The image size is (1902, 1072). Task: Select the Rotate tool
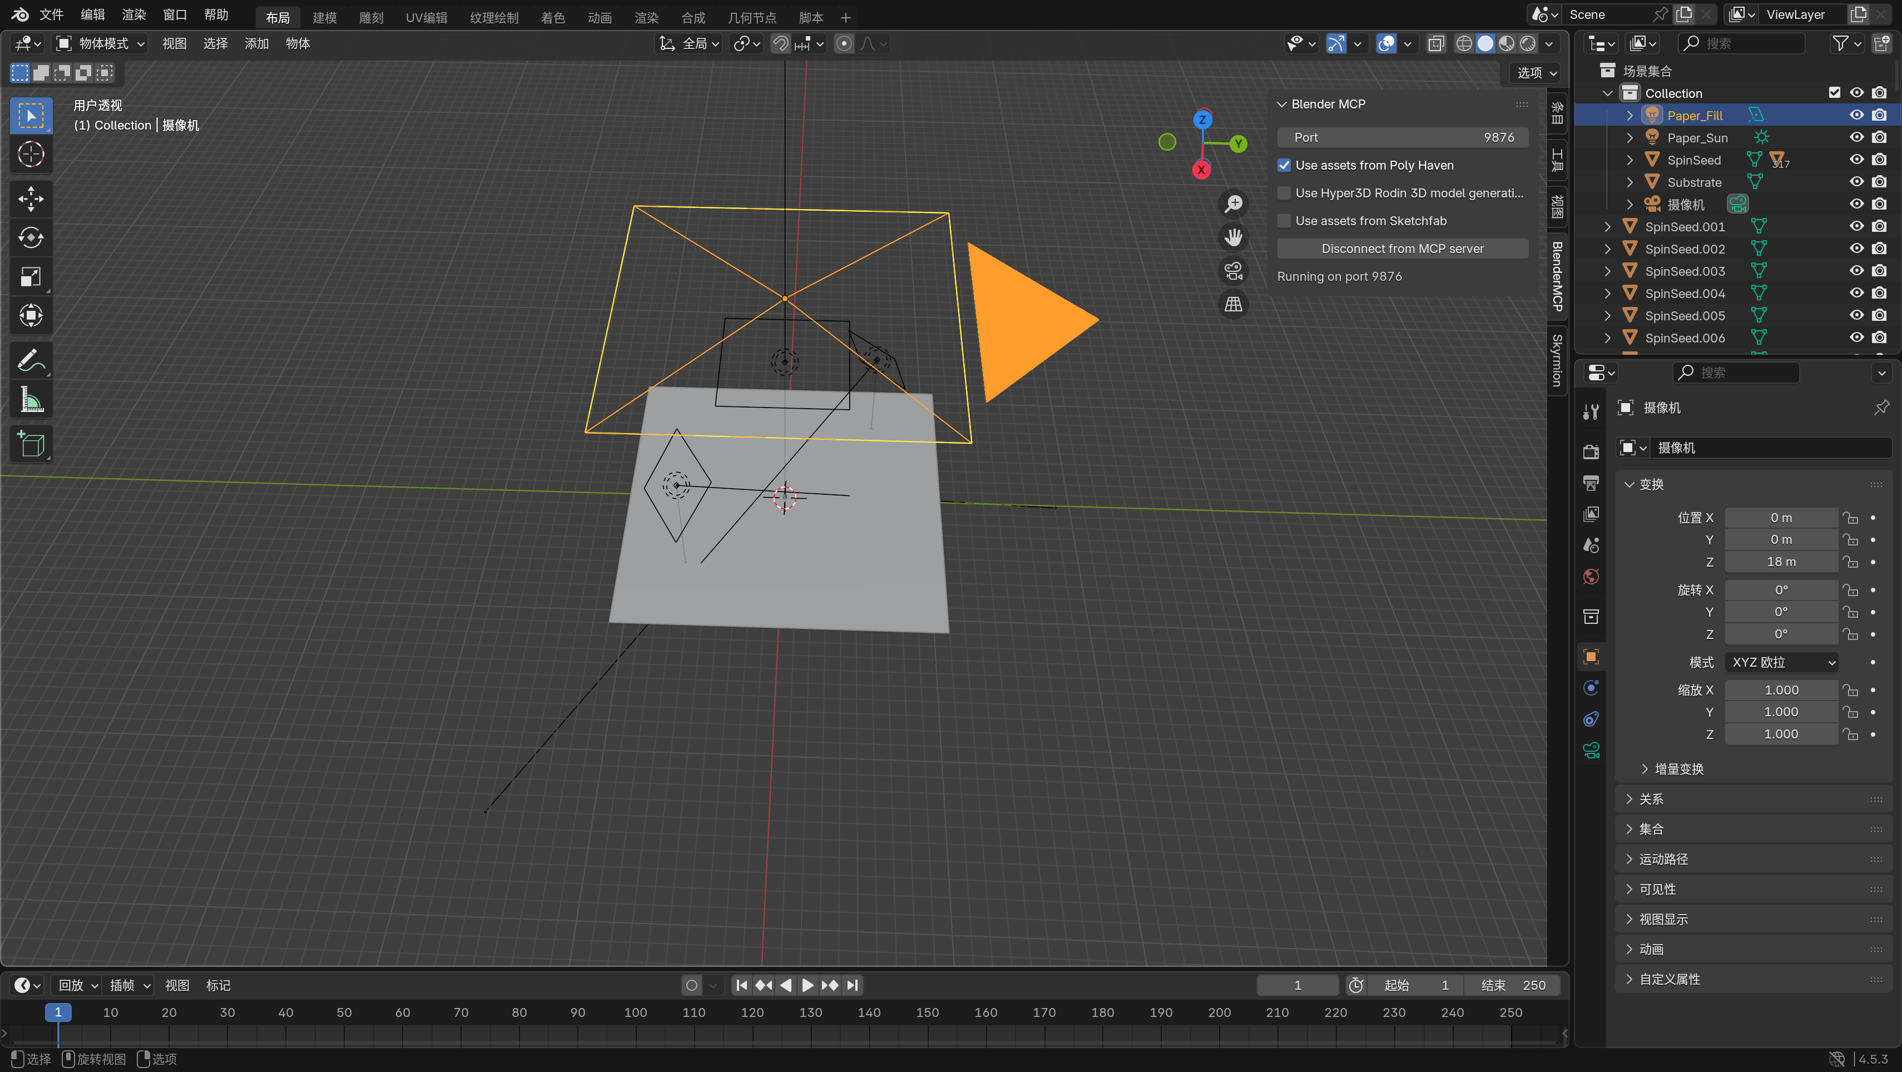point(30,238)
